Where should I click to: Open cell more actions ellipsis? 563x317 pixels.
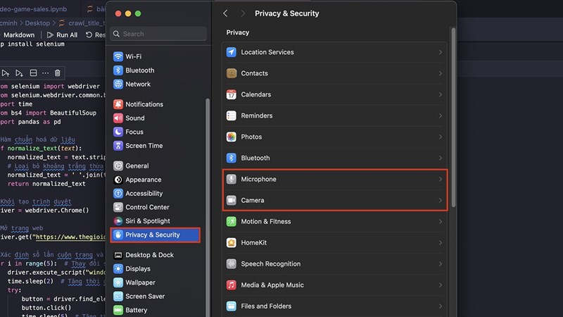[45, 73]
